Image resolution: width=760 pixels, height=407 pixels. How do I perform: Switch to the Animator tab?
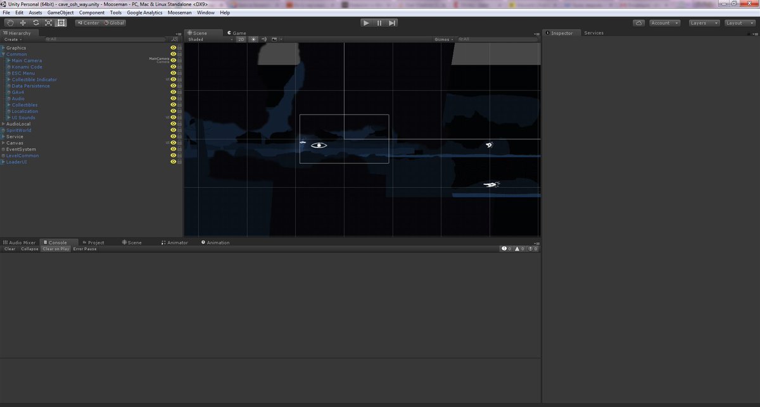pos(174,242)
